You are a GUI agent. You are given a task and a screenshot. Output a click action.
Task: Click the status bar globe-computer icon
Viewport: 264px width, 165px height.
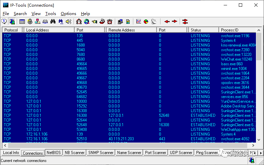click(x=252, y=160)
